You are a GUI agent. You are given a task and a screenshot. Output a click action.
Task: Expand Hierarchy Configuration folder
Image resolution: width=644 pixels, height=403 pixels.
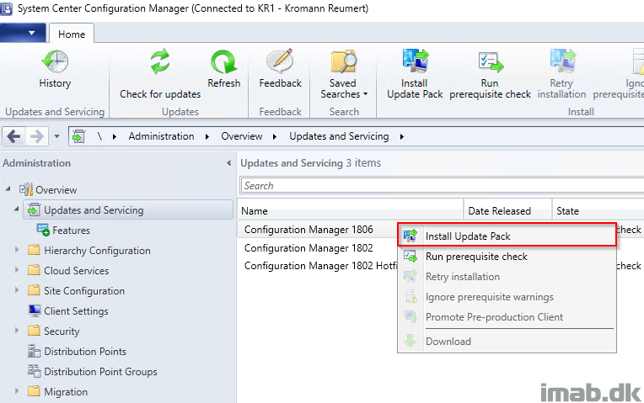tap(17, 249)
